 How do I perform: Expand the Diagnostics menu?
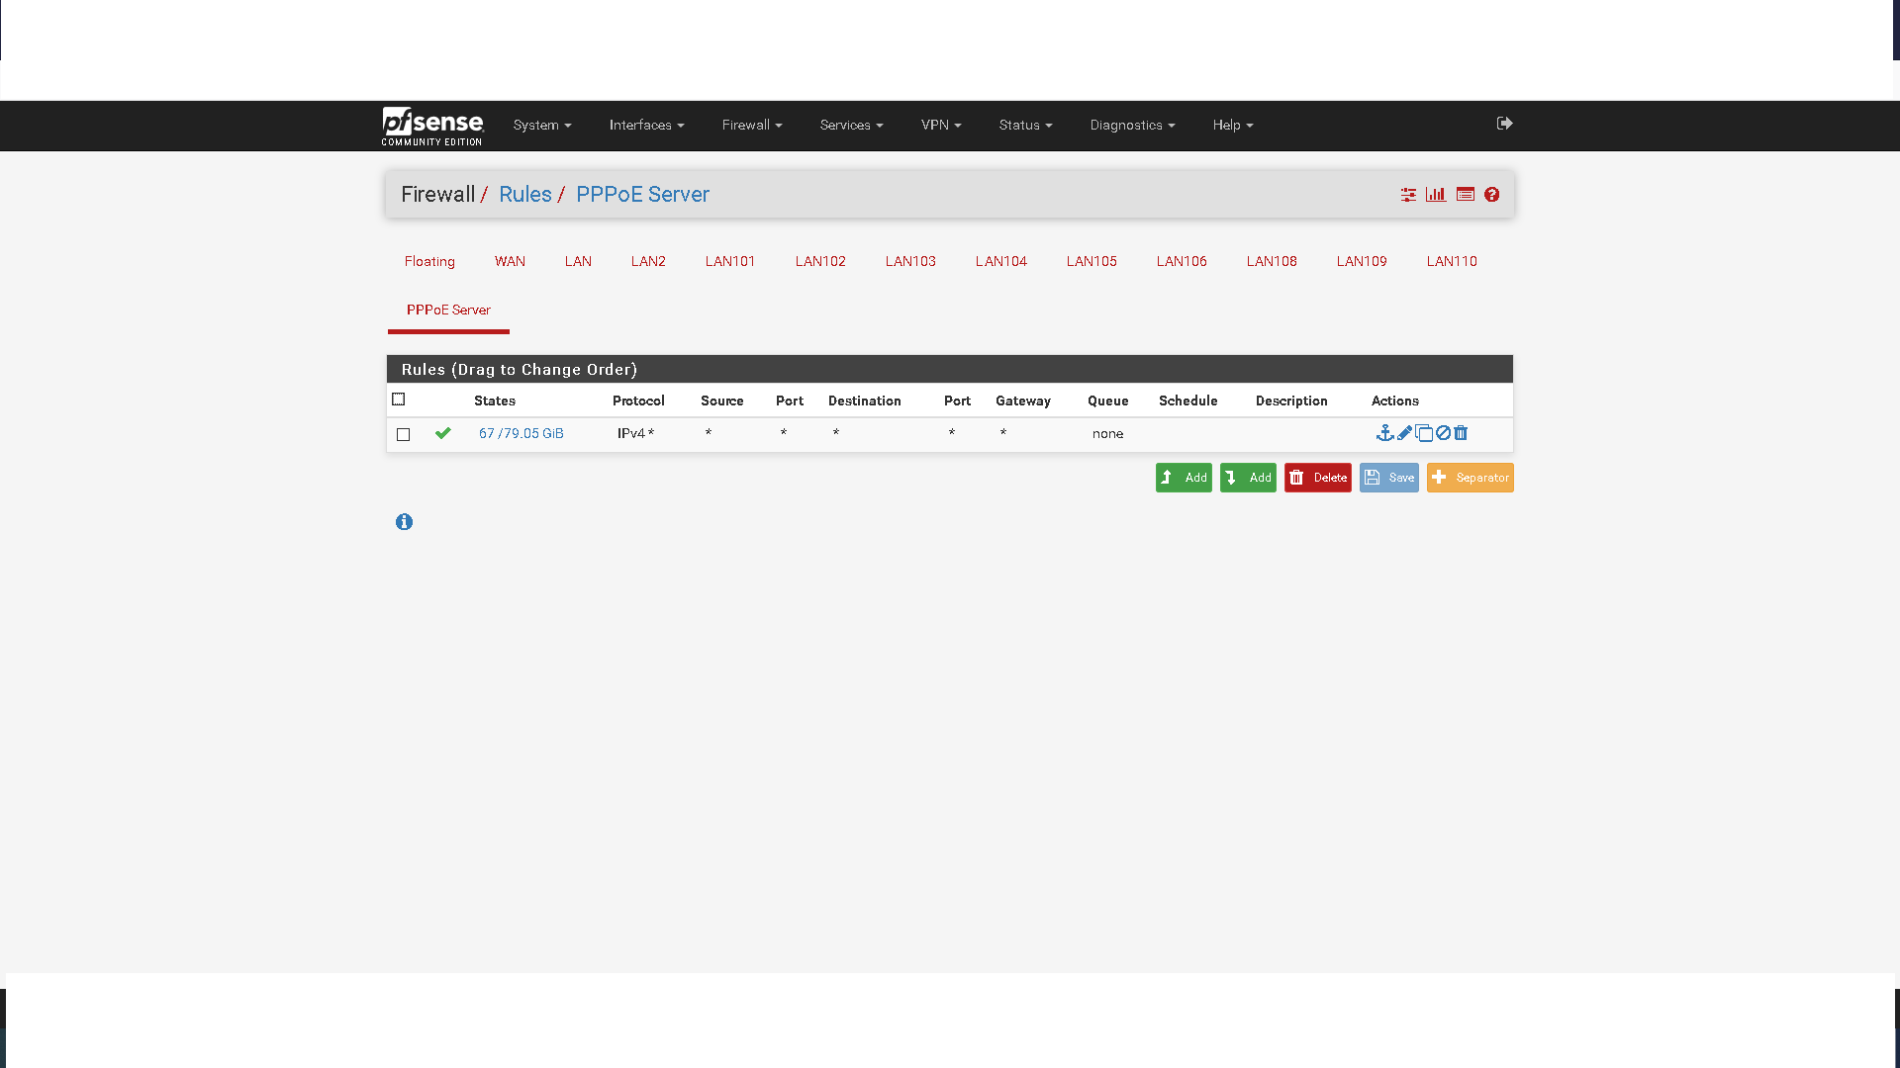[x=1133, y=126]
